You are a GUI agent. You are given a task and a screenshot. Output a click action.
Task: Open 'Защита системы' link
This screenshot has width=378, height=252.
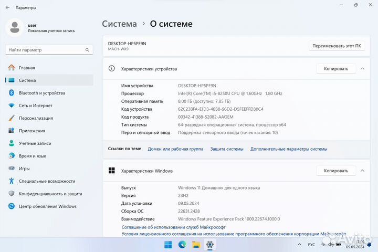coord(227,149)
